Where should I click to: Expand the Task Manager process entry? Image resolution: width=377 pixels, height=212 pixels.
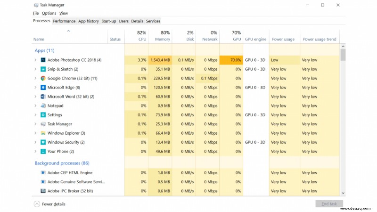pos(35,124)
